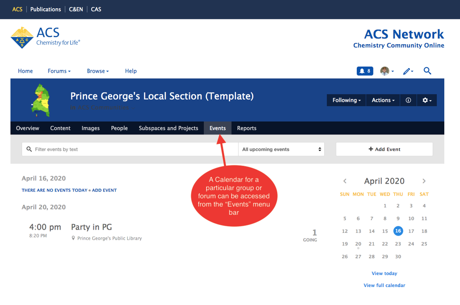The width and height of the screenshot is (460, 305).
Task: Select April 20 in the calendar
Action: click(x=358, y=244)
